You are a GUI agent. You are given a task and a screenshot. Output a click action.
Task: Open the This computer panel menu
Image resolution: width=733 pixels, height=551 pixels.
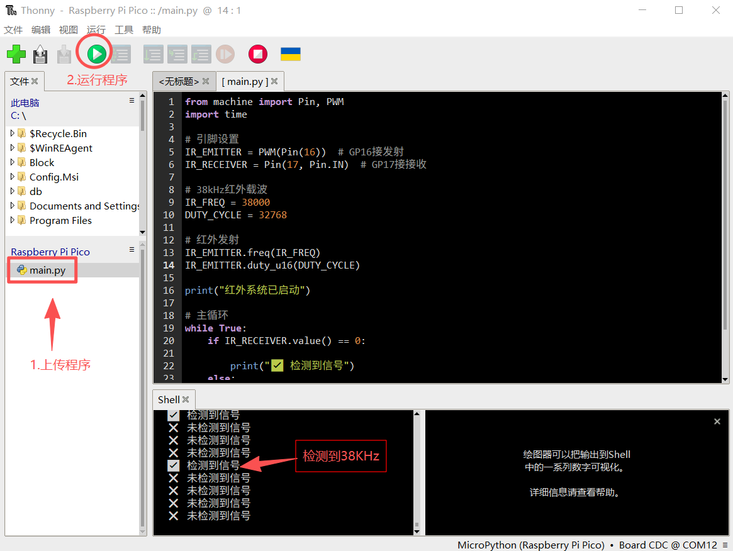pyautogui.click(x=132, y=101)
